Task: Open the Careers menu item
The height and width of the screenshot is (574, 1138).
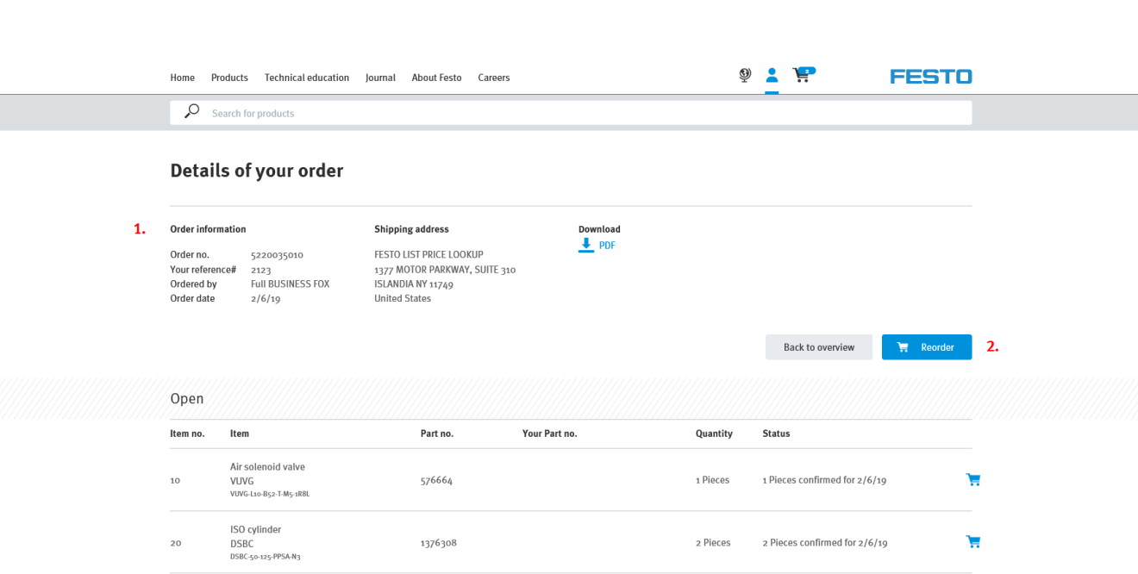Action: [x=493, y=78]
